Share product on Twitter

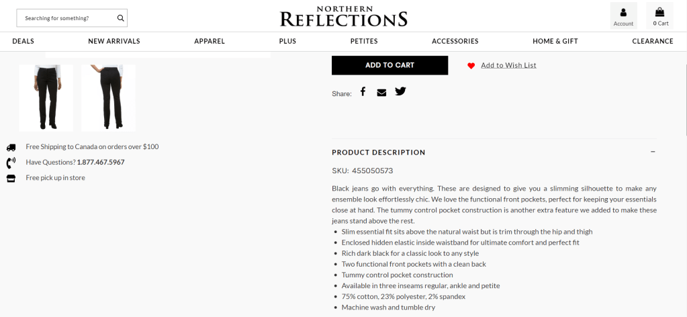point(400,91)
